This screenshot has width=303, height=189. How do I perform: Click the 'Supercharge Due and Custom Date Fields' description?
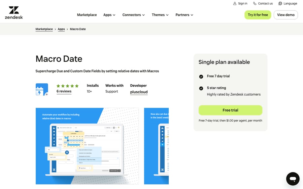[97, 71]
